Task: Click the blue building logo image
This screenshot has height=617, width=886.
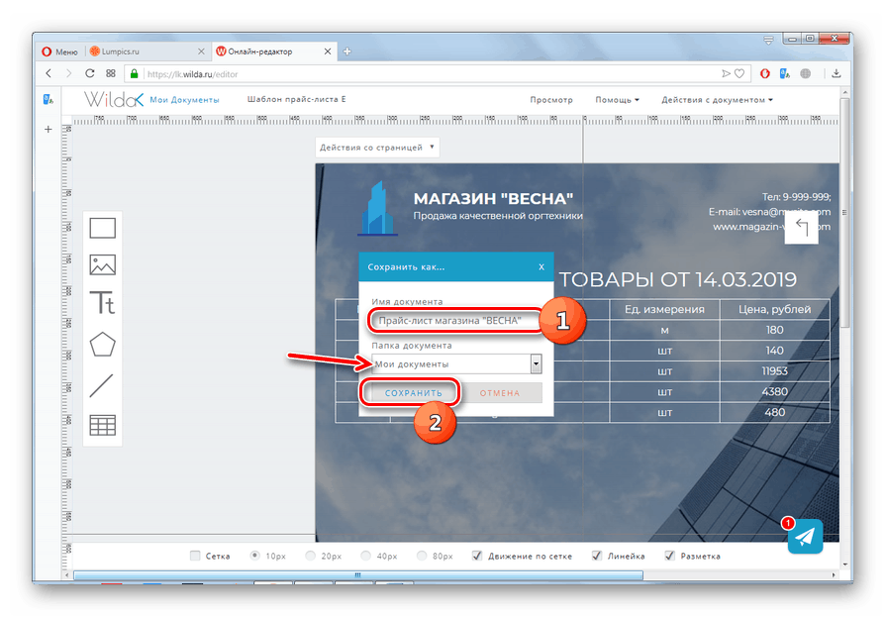Action: (x=377, y=208)
